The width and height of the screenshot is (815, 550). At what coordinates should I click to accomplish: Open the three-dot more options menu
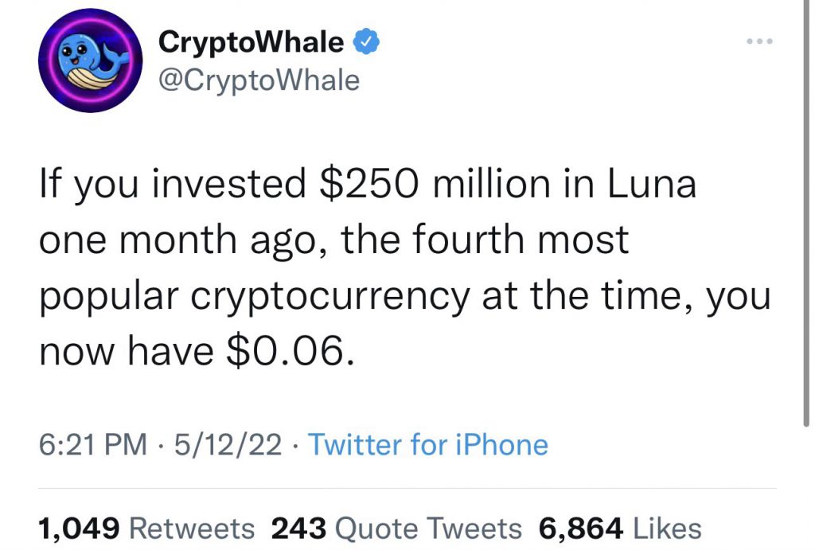pos(759,41)
